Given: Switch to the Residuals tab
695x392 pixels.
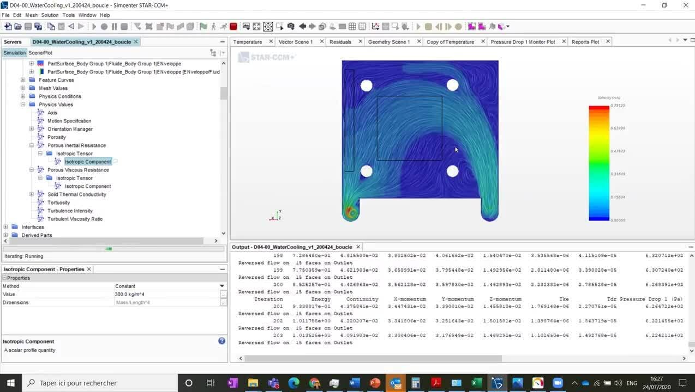Looking at the screenshot, I should pyautogui.click(x=340, y=42).
